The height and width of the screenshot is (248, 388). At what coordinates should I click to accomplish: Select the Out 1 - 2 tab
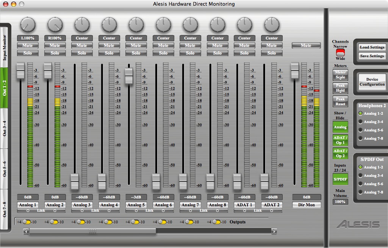click(5, 88)
